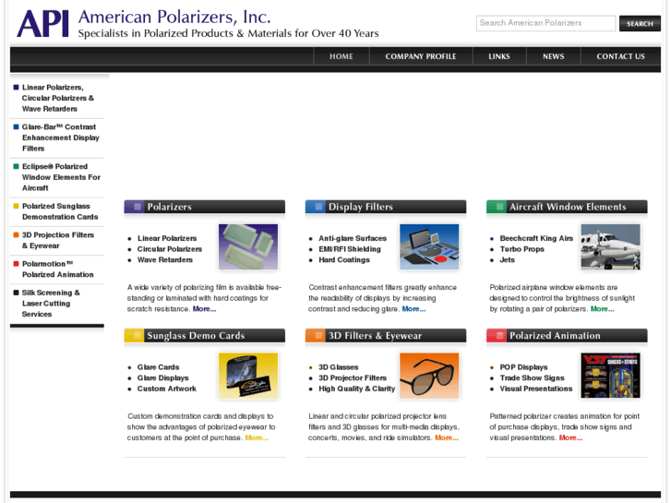
Task: Click the Linear Polarizers bullet text in Polarizers card
Action: (x=167, y=238)
